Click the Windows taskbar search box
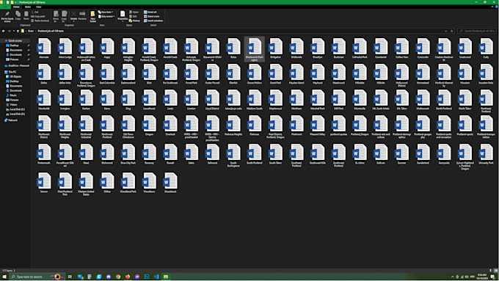Viewport: 499px width, 281px height. [x=36, y=277]
